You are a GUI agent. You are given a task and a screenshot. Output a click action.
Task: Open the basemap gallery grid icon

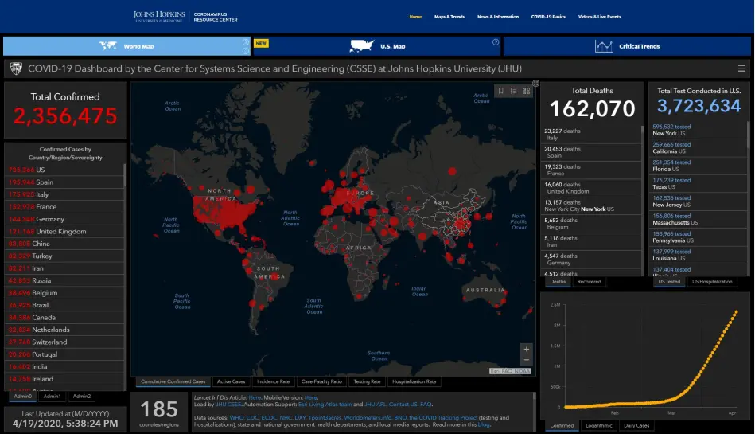[x=527, y=91]
